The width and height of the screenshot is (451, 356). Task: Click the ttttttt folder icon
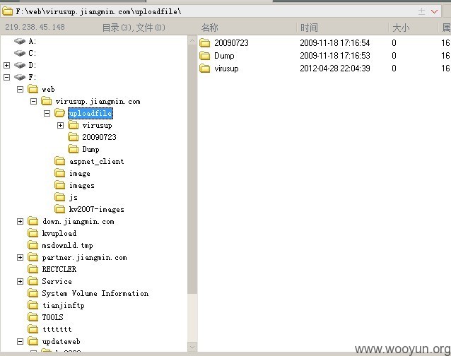(33, 329)
